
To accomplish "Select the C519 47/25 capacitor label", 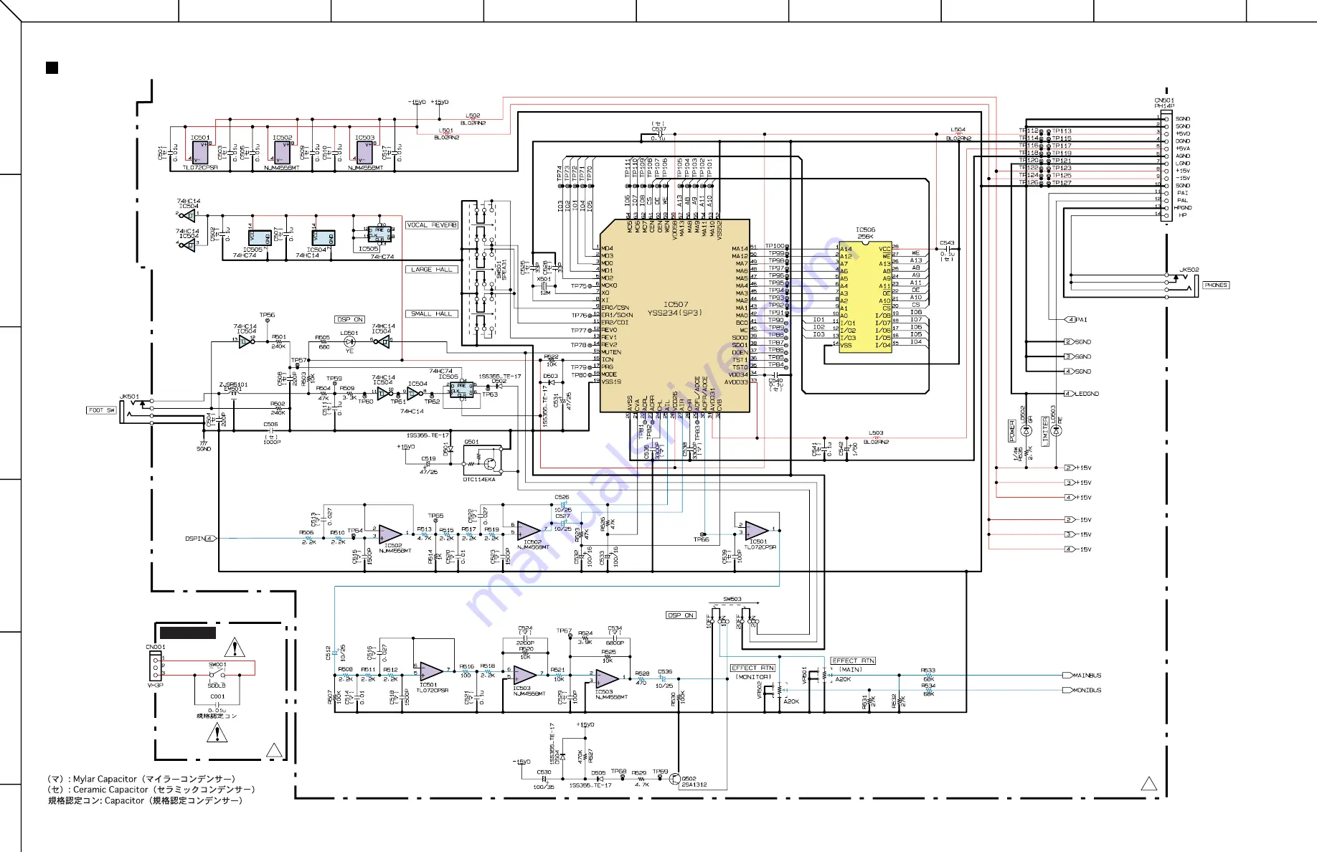I will (x=428, y=465).
